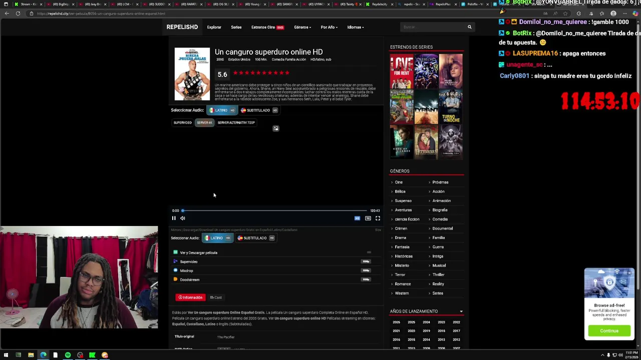Switch to the Información tab
The height and width of the screenshot is (360, 641).
tap(190, 297)
